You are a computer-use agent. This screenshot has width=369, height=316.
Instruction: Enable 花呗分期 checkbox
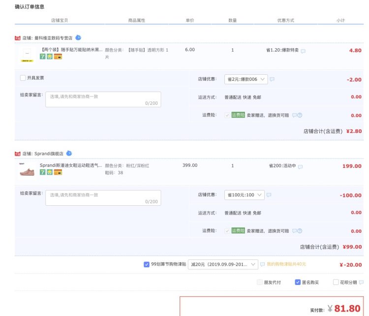(x=336, y=282)
